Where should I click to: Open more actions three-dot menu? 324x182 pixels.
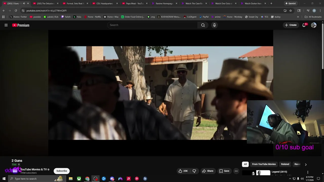tap(236, 171)
